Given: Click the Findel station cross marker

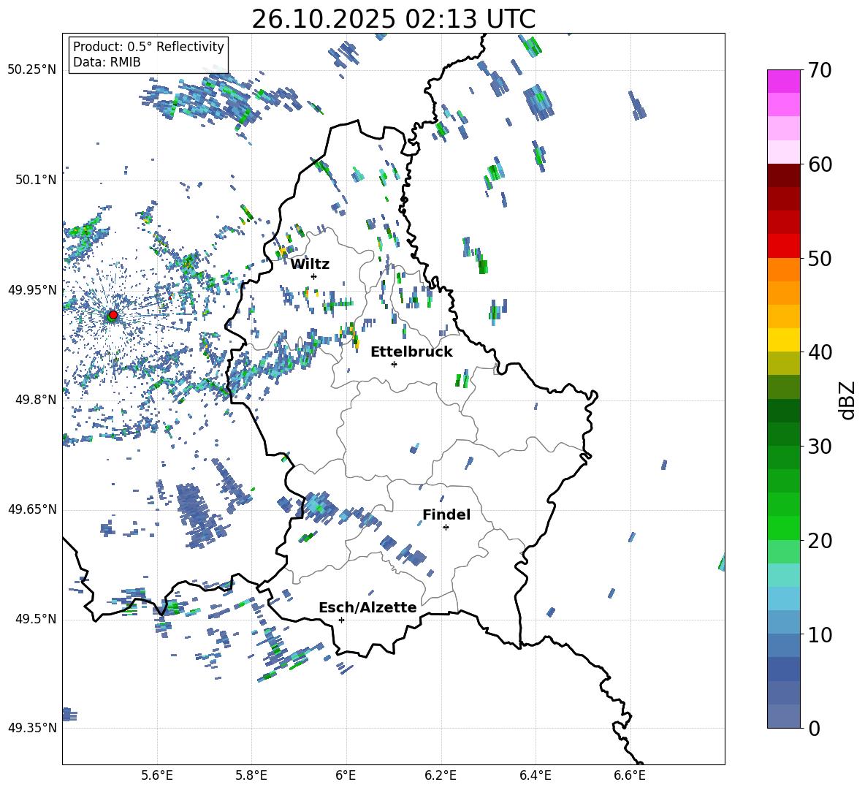Looking at the screenshot, I should (446, 527).
